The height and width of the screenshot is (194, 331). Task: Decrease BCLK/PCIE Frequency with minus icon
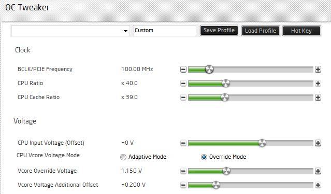(183, 70)
